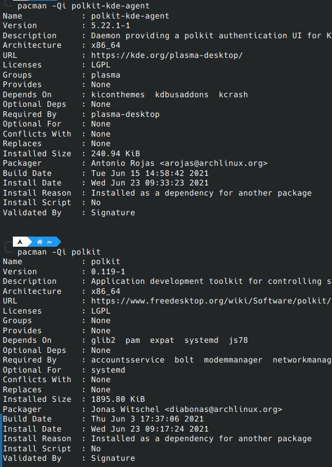Click the 1895.80 KiB installed size
The width and height of the screenshot is (332, 467).
coord(118,399)
